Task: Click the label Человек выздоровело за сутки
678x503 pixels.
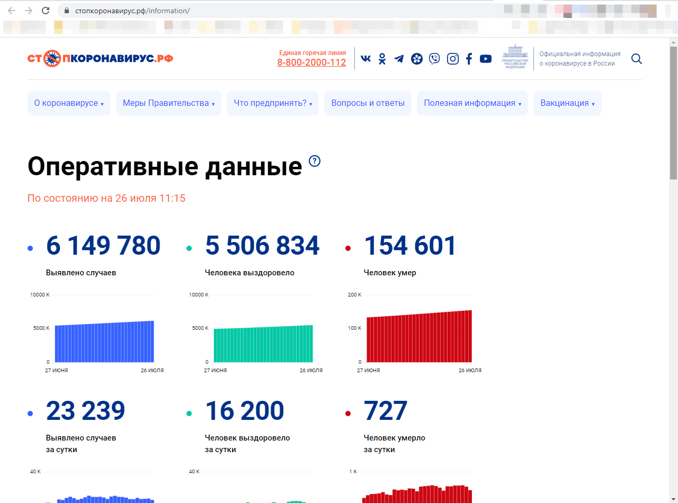Action: tap(247, 444)
